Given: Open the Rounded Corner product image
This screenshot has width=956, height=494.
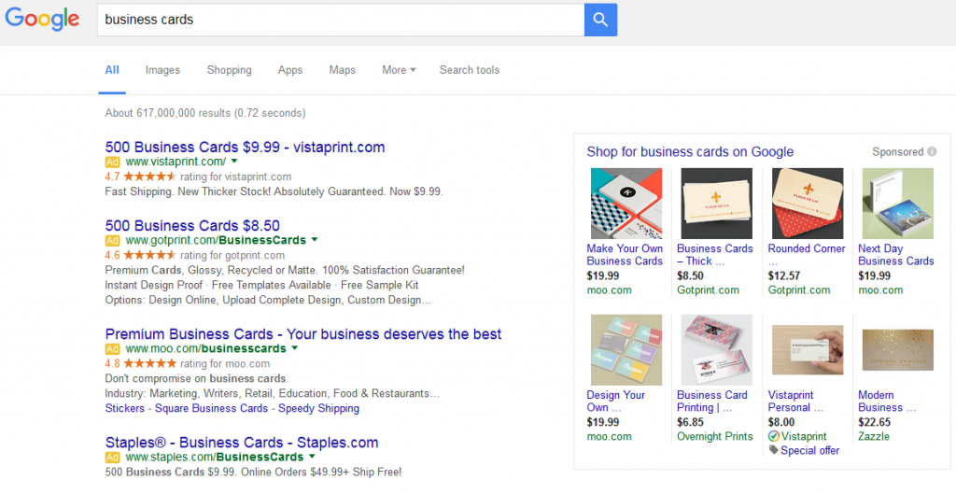Looking at the screenshot, I should click(808, 204).
